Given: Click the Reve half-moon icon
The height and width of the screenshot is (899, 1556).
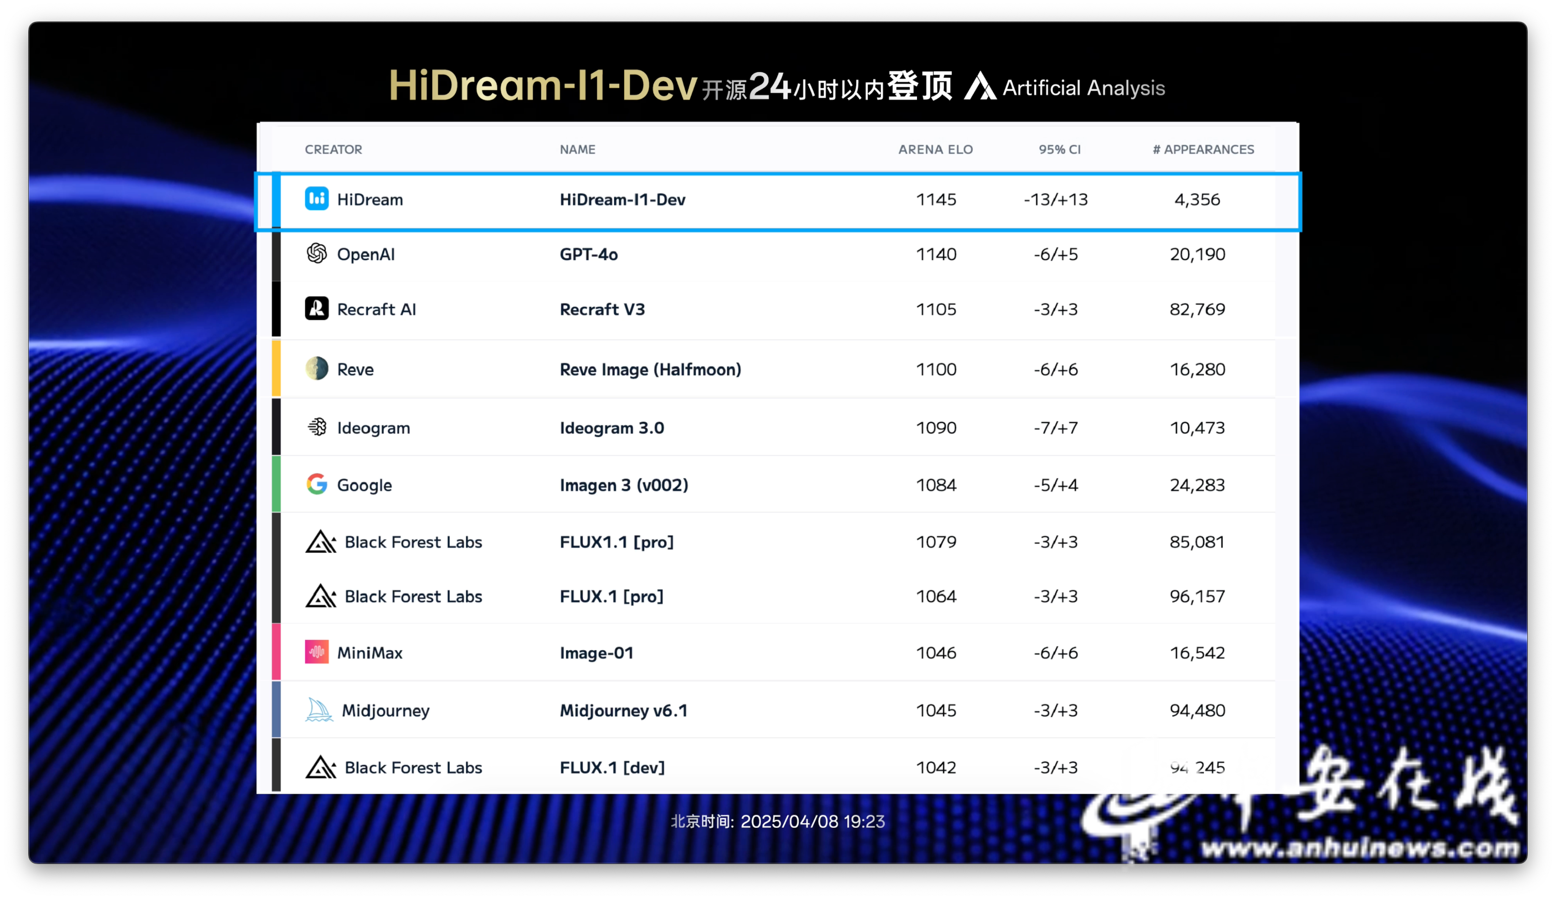Looking at the screenshot, I should click(x=317, y=368).
